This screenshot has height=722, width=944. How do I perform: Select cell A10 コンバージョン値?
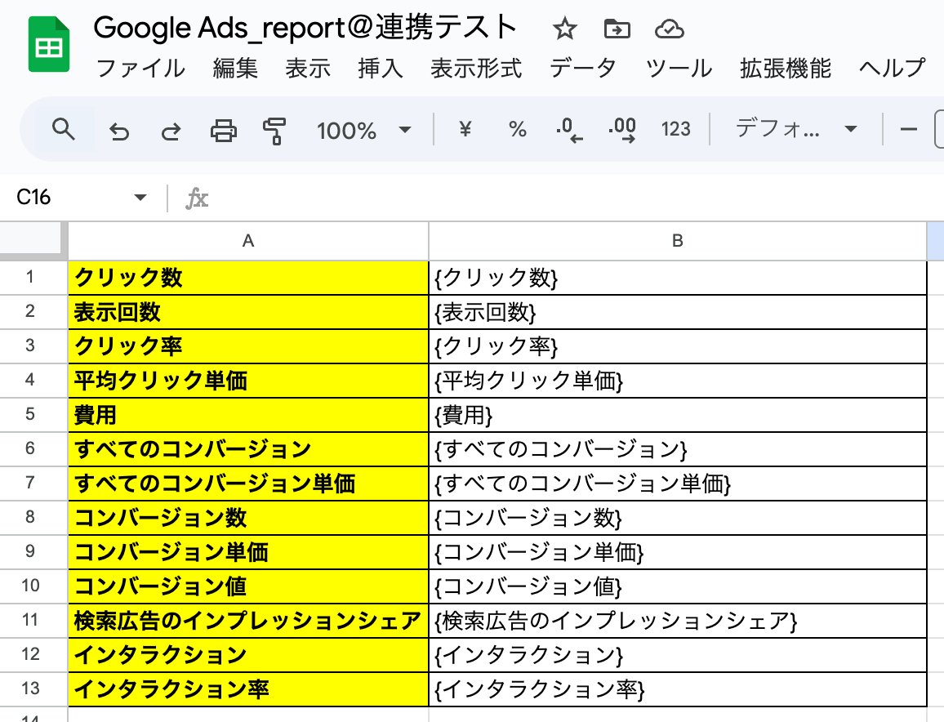pos(248,586)
